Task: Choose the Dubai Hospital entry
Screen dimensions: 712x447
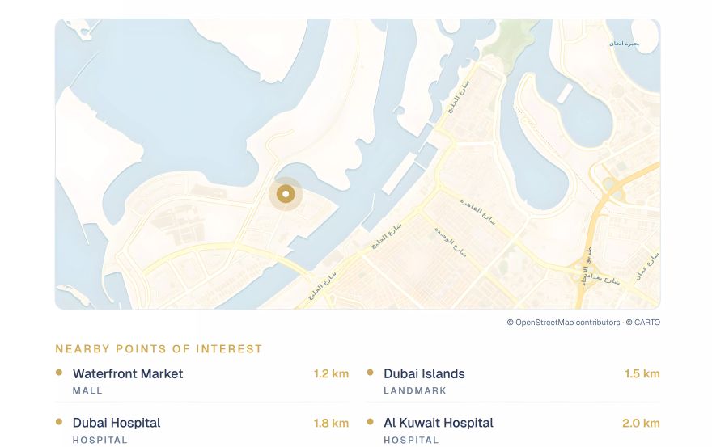Action: 202,430
